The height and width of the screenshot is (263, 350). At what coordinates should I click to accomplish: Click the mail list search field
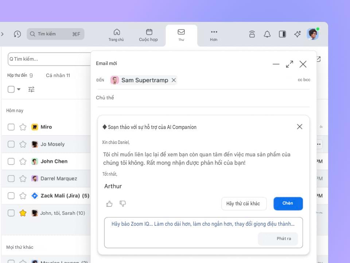point(49,59)
